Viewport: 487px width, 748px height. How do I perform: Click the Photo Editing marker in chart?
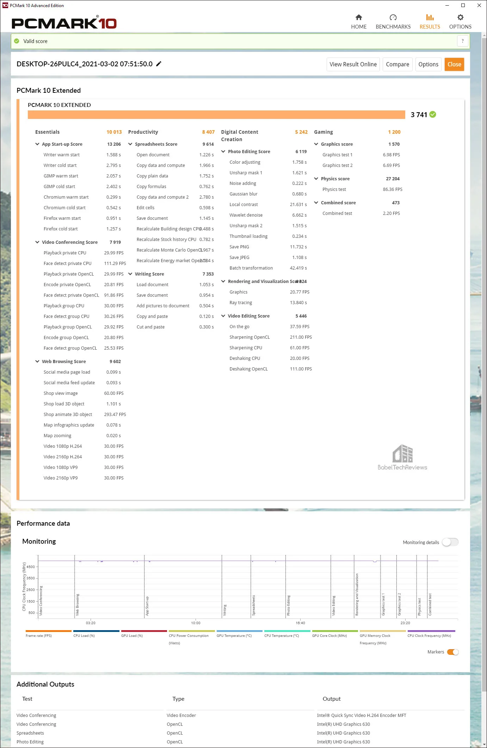point(289,605)
